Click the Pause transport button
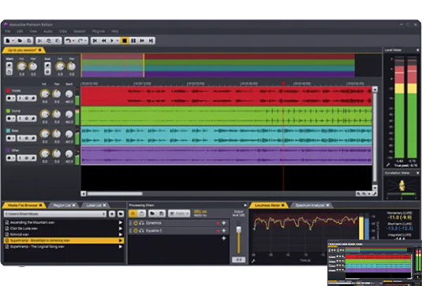Screen dimensions: 422x286 coord(133,41)
